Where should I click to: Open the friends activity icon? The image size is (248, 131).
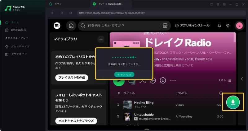[x=228, y=26]
